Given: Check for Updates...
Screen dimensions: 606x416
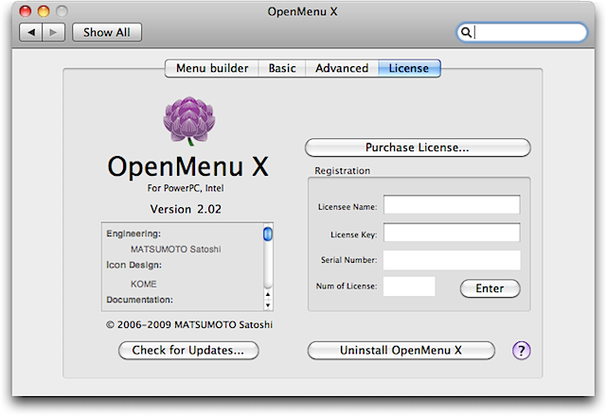Looking at the screenshot, I should pyautogui.click(x=188, y=351).
